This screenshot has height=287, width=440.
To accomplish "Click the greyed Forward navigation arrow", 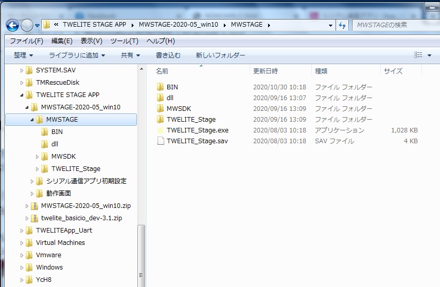I will click(x=27, y=26).
